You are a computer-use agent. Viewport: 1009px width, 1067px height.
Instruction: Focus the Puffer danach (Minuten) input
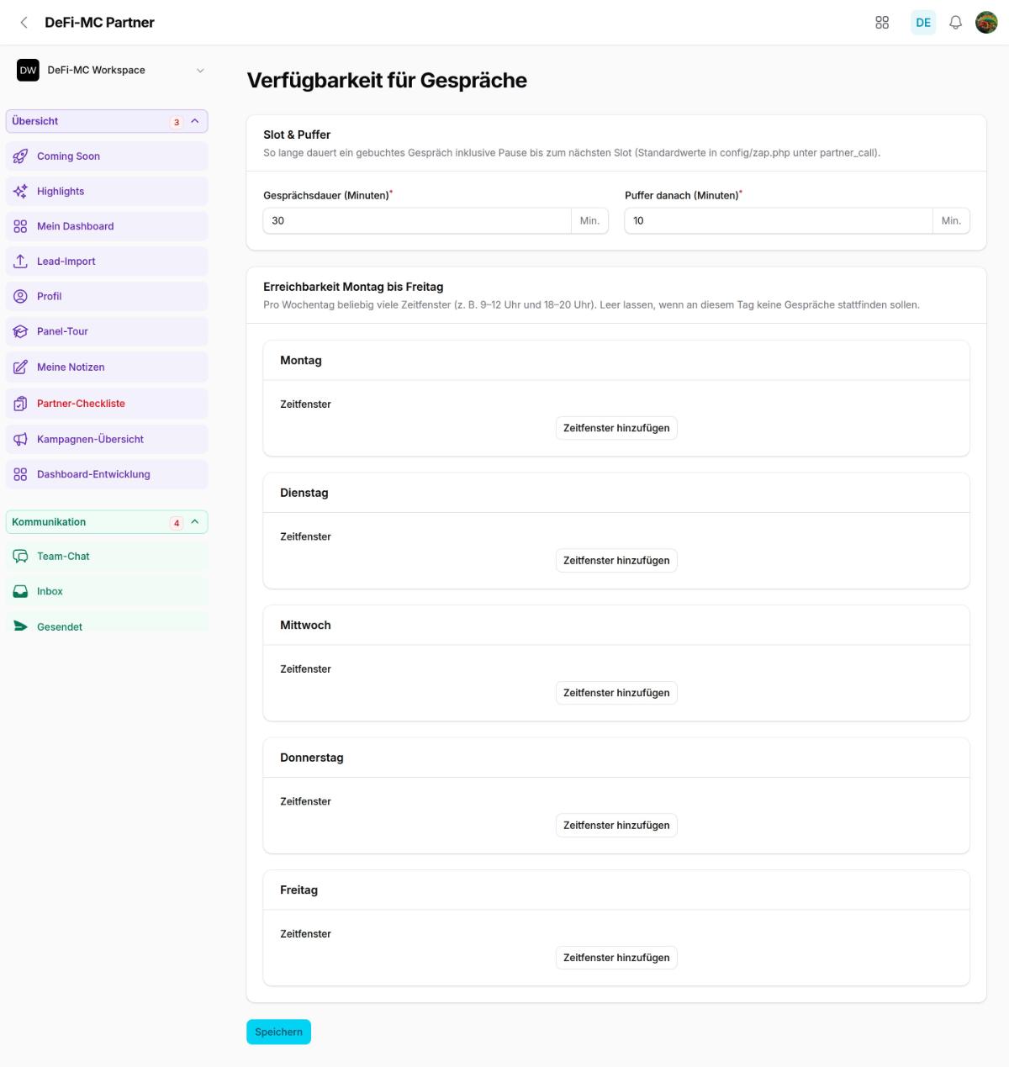point(779,221)
